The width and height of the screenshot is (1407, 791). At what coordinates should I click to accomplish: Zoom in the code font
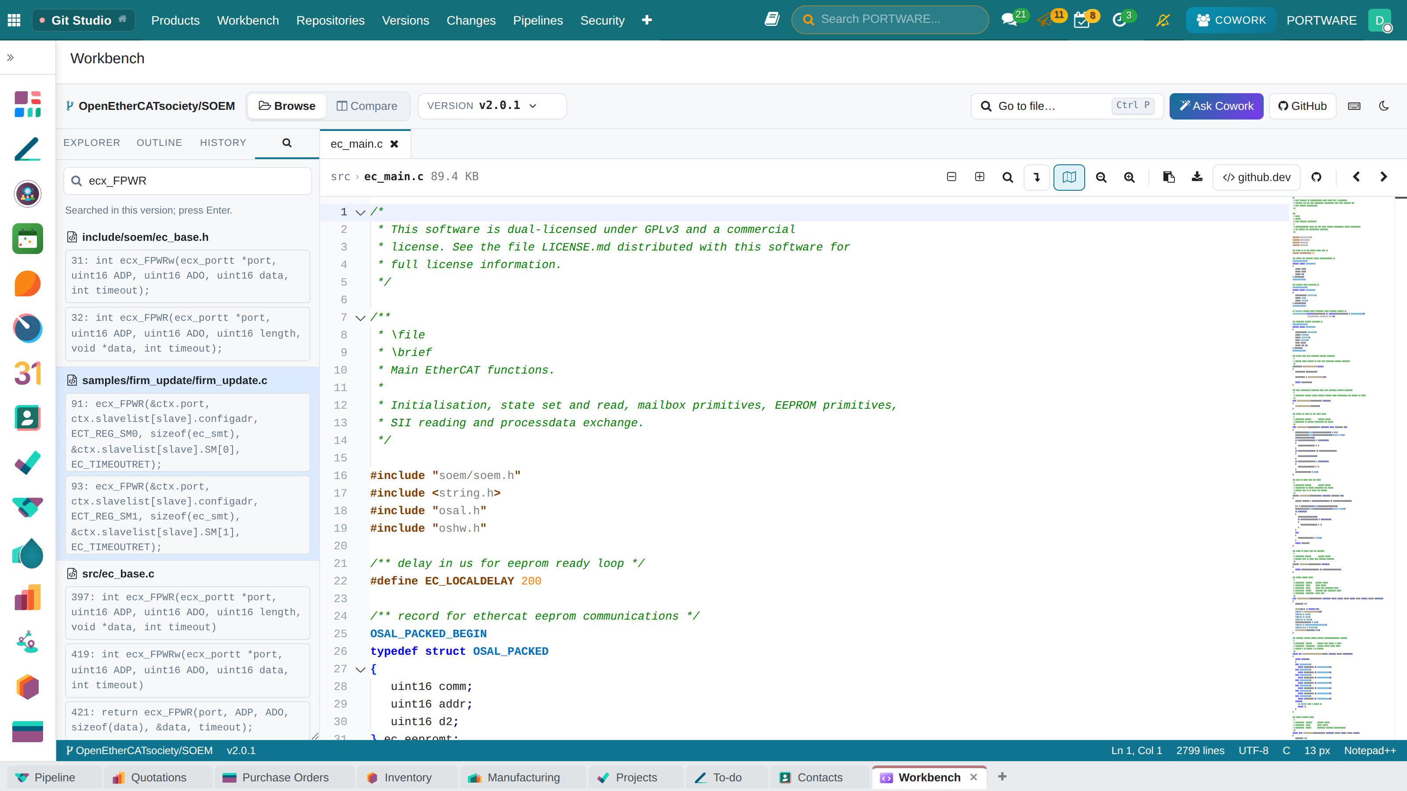[x=1130, y=178]
